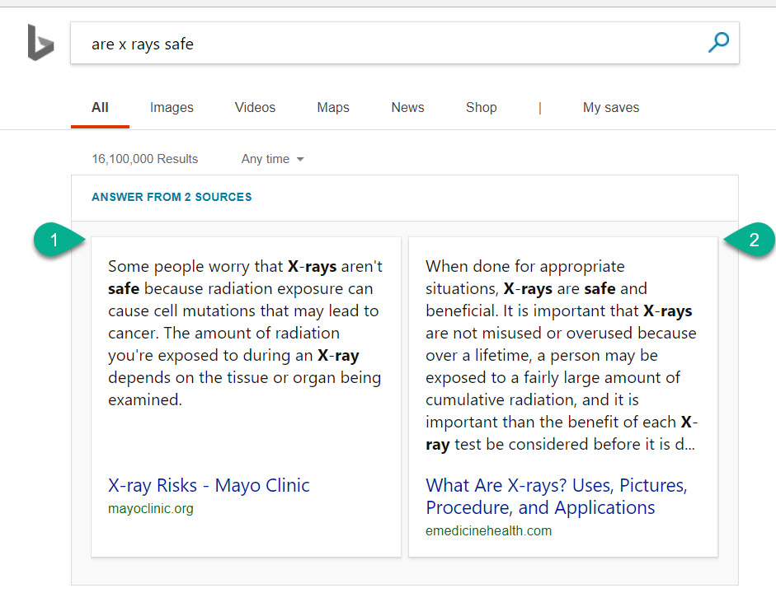776x593 pixels.
Task: Click the Bing logo icon
Action: [40, 43]
